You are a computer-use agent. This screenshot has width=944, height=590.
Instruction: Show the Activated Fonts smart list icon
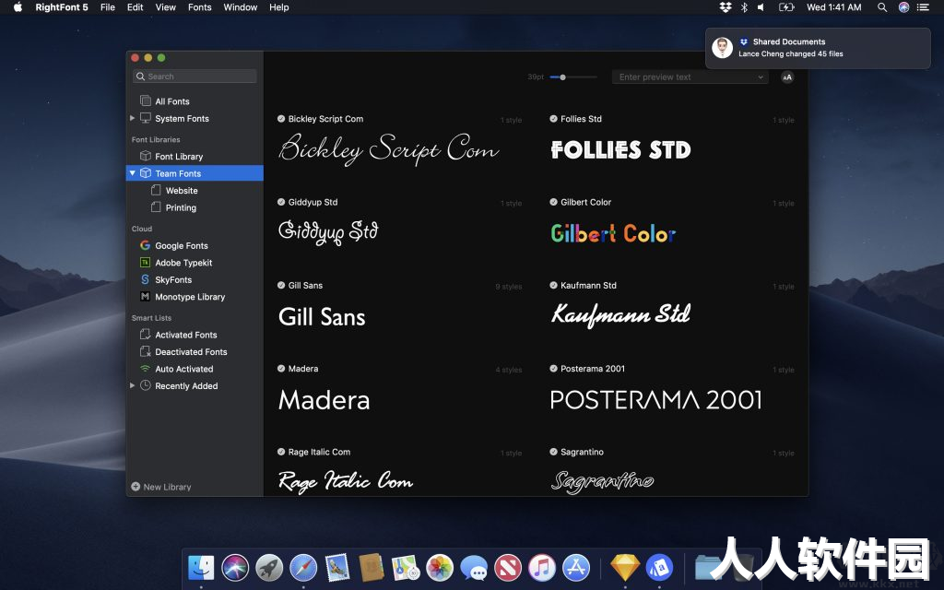pos(145,334)
